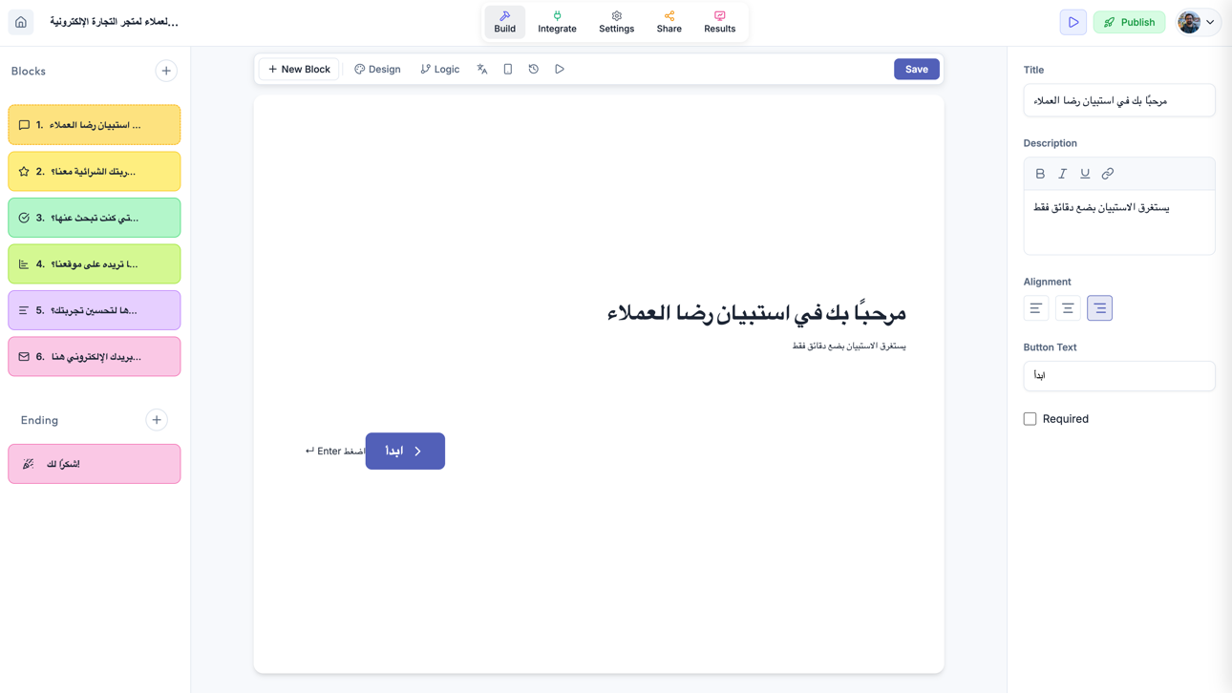The image size is (1232, 693).
Task: Publish the survey
Action: point(1129,21)
